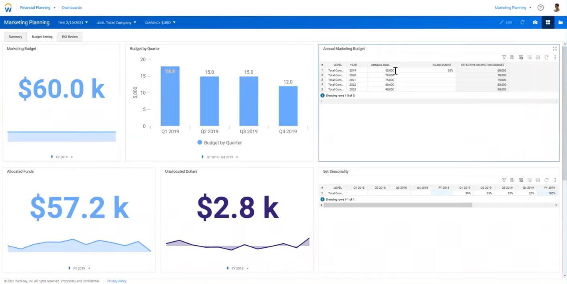Open the CURRENCY $USD dropdown
The height and width of the screenshot is (284, 567).
(x=160, y=22)
